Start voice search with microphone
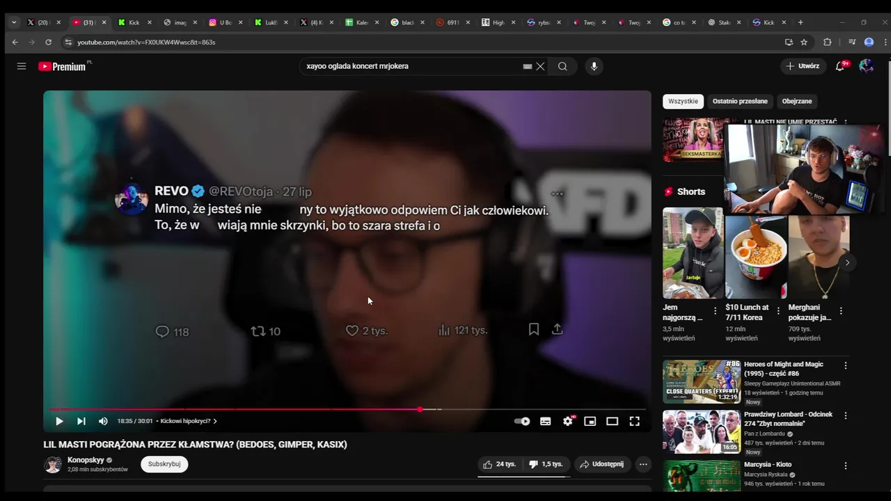This screenshot has height=501, width=891. [x=594, y=66]
